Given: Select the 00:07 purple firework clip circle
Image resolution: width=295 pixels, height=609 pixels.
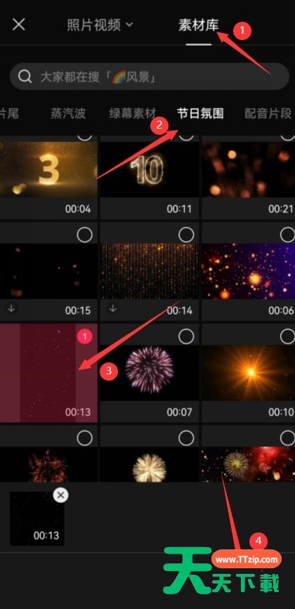Looking at the screenshot, I should point(186,336).
